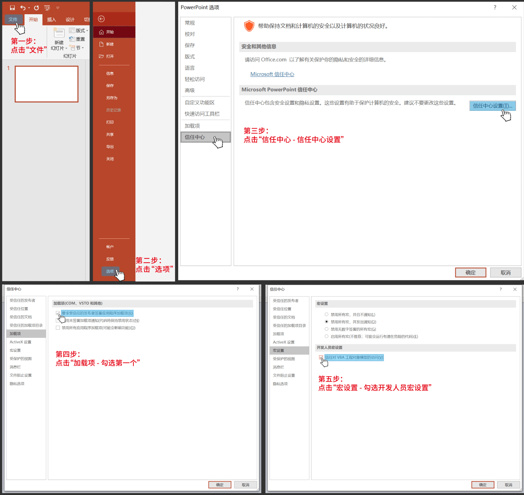Viewport: 524px width, 495px height.
Task: Open 反馈 in backstage menu
Action: (110, 259)
